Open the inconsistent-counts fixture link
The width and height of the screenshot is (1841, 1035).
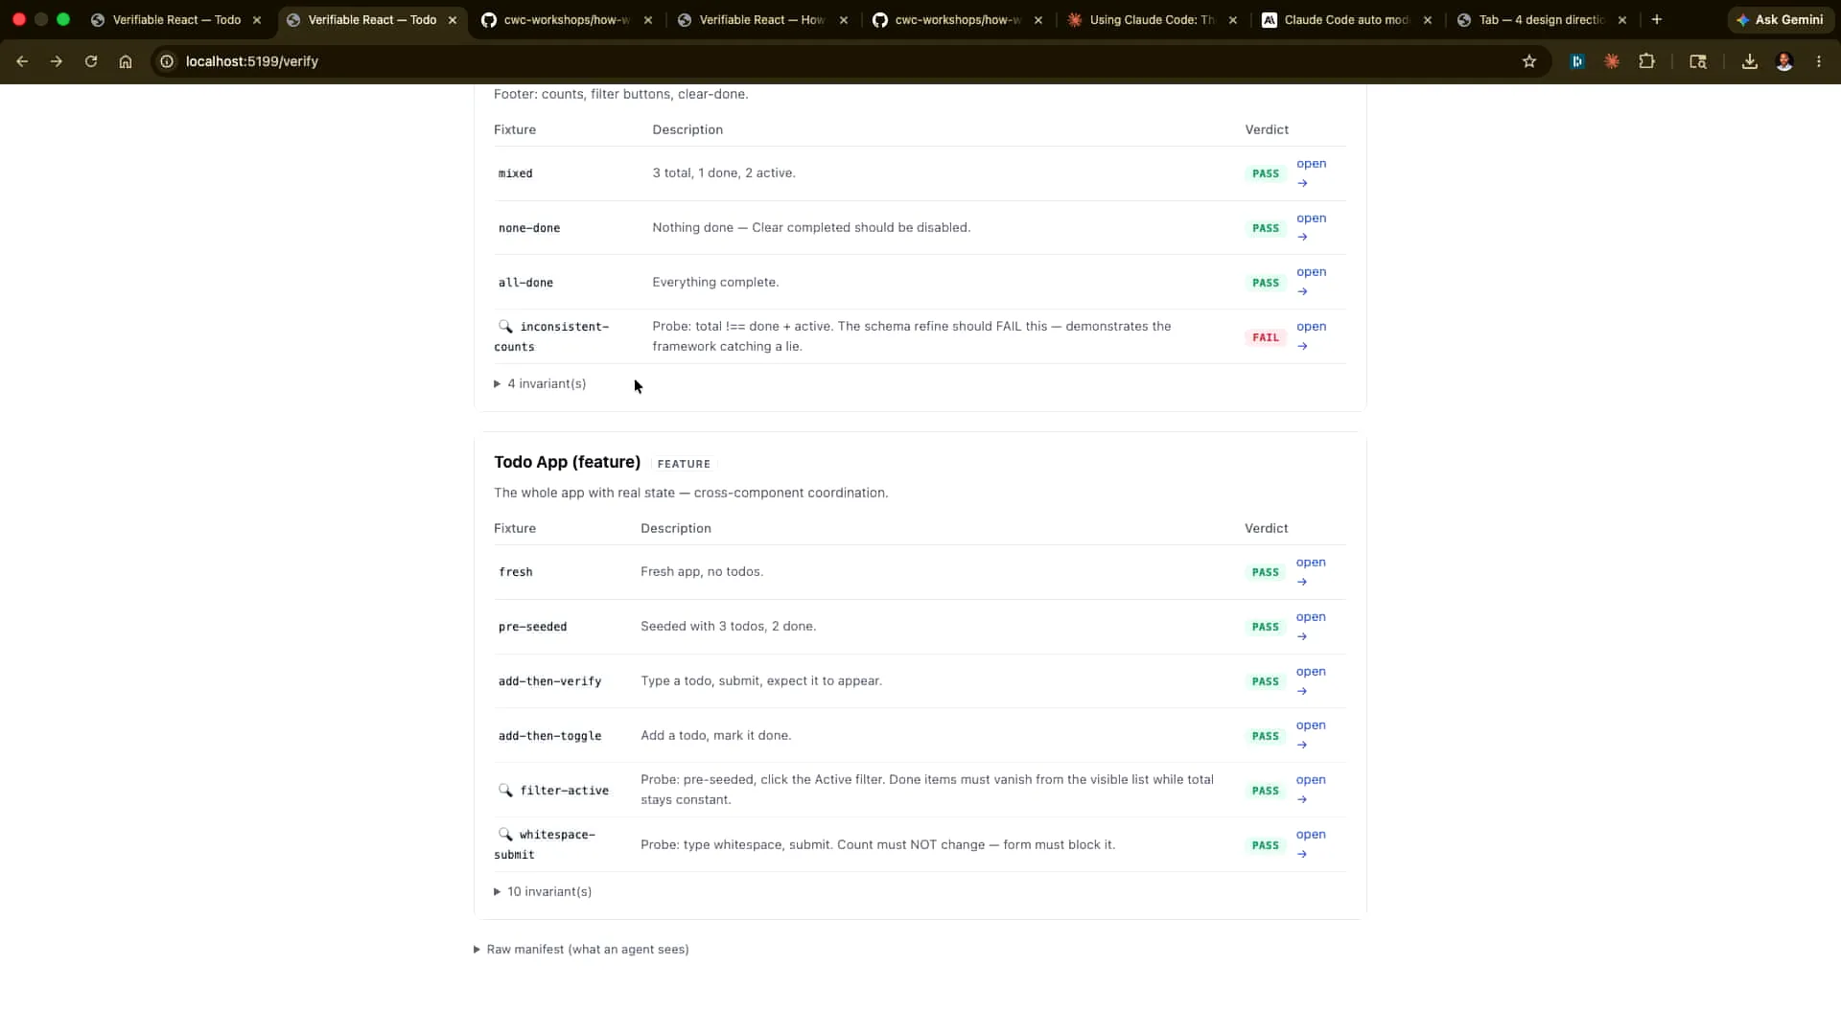(x=1311, y=336)
